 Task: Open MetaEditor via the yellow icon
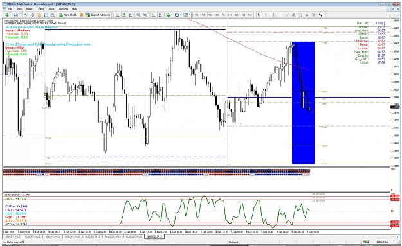[x=81, y=15]
